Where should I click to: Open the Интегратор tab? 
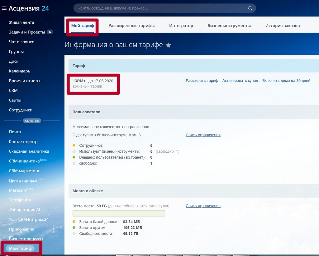click(x=181, y=26)
